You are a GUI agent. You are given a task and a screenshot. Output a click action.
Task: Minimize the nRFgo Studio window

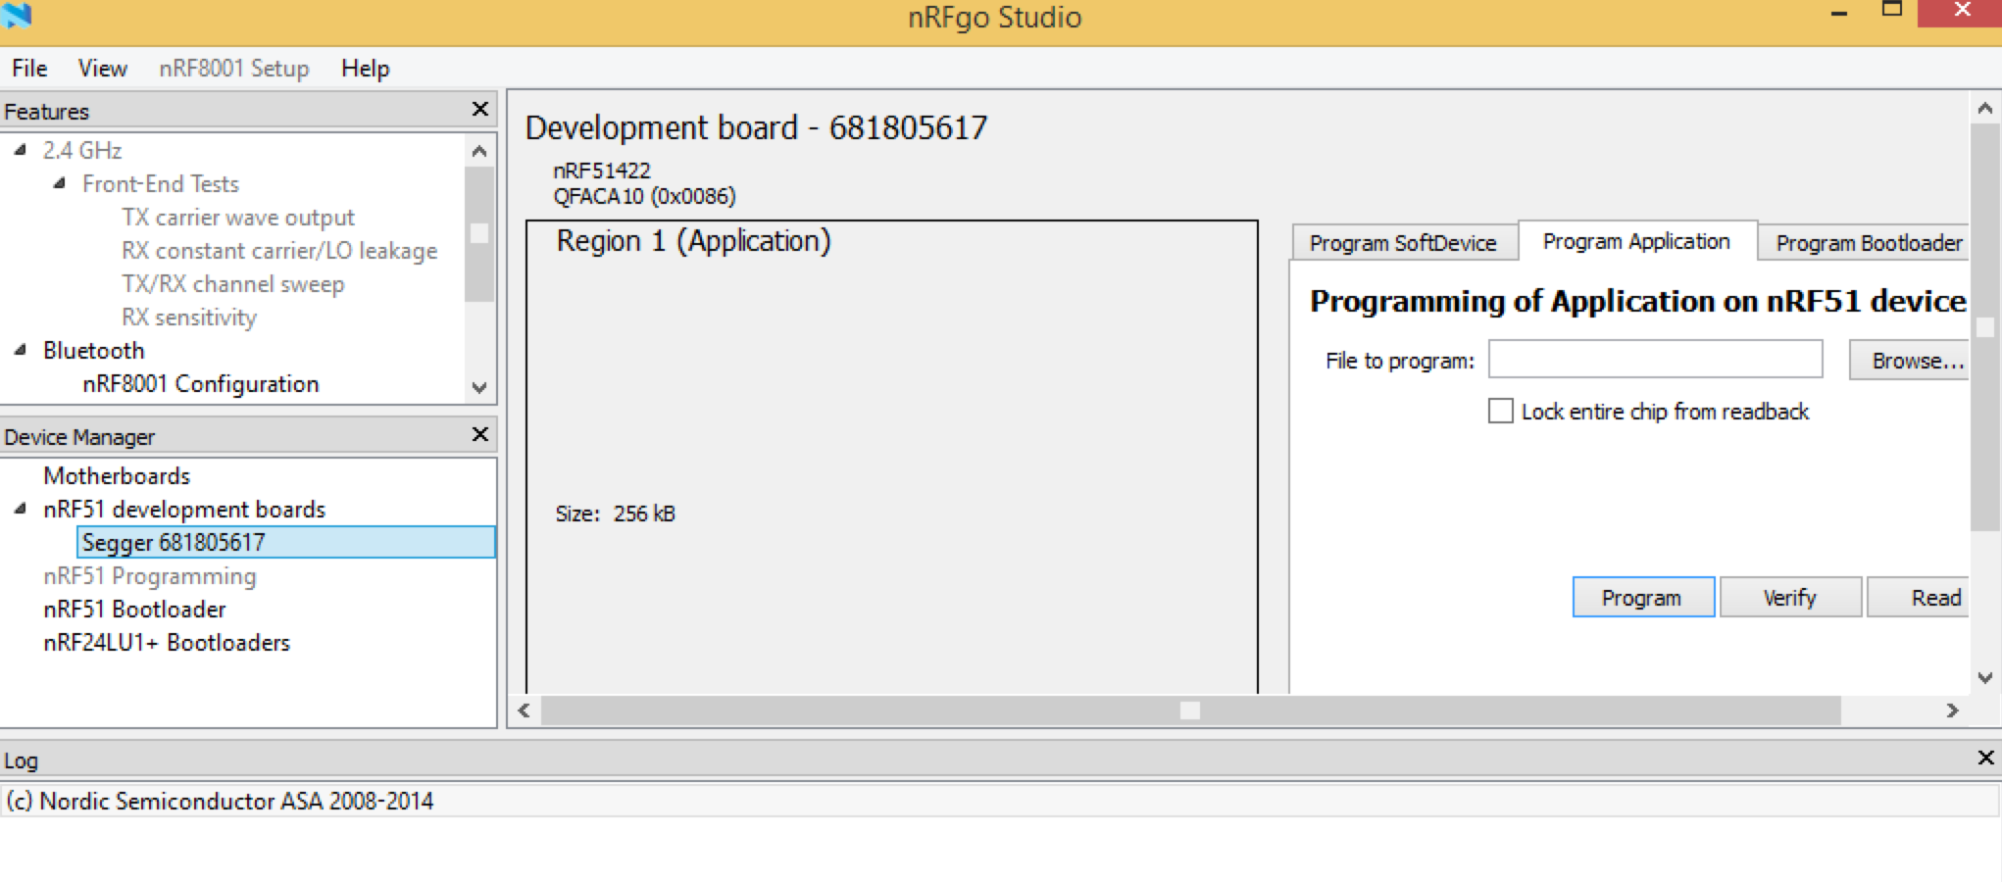1839,14
